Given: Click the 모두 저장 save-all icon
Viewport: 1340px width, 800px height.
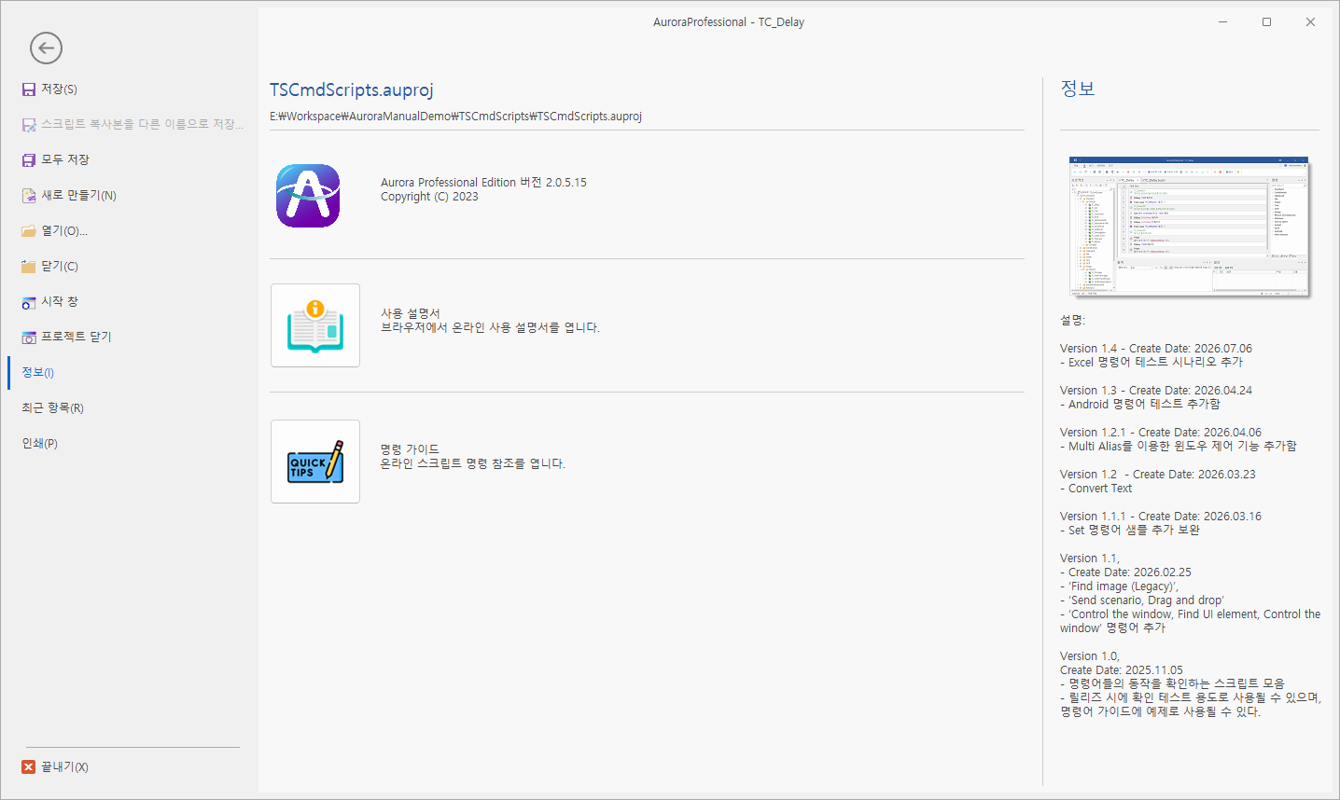Looking at the screenshot, I should [29, 160].
